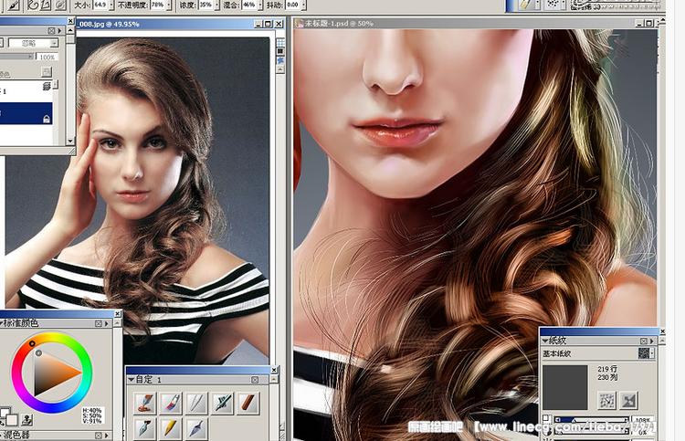Pick the crossed dark teal brush variant

222,403
